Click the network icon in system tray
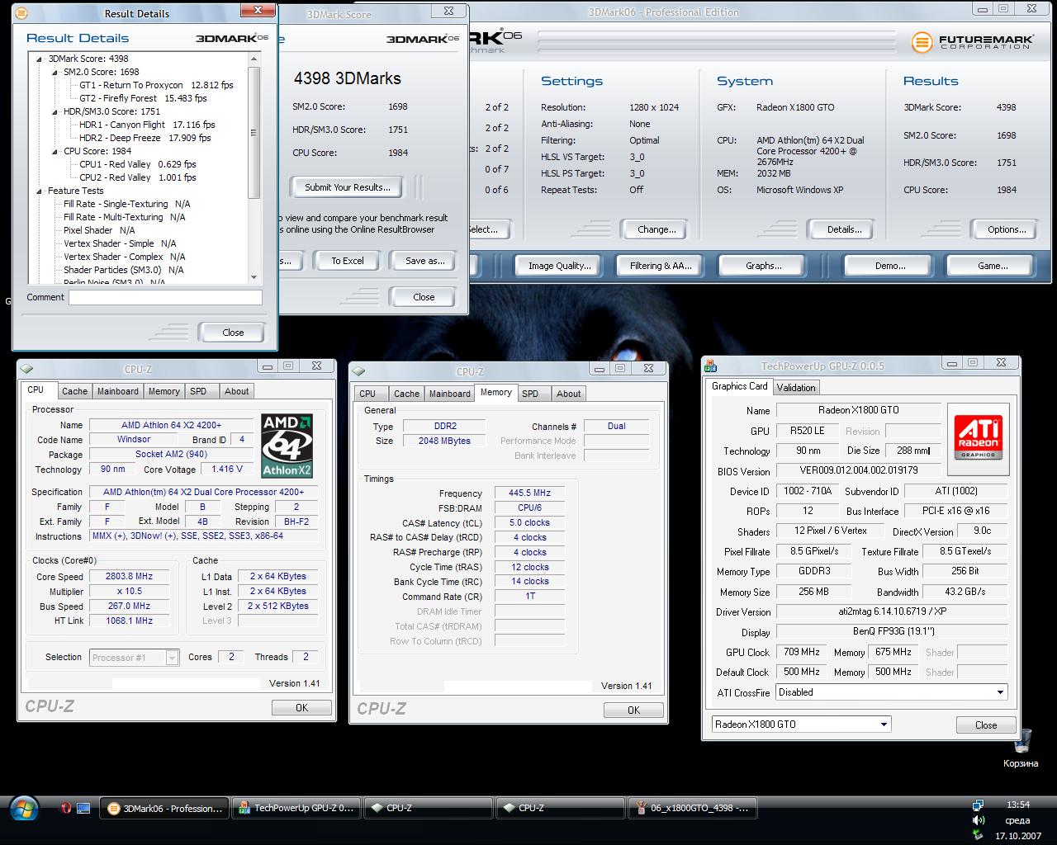The height and width of the screenshot is (845, 1057). point(979,805)
